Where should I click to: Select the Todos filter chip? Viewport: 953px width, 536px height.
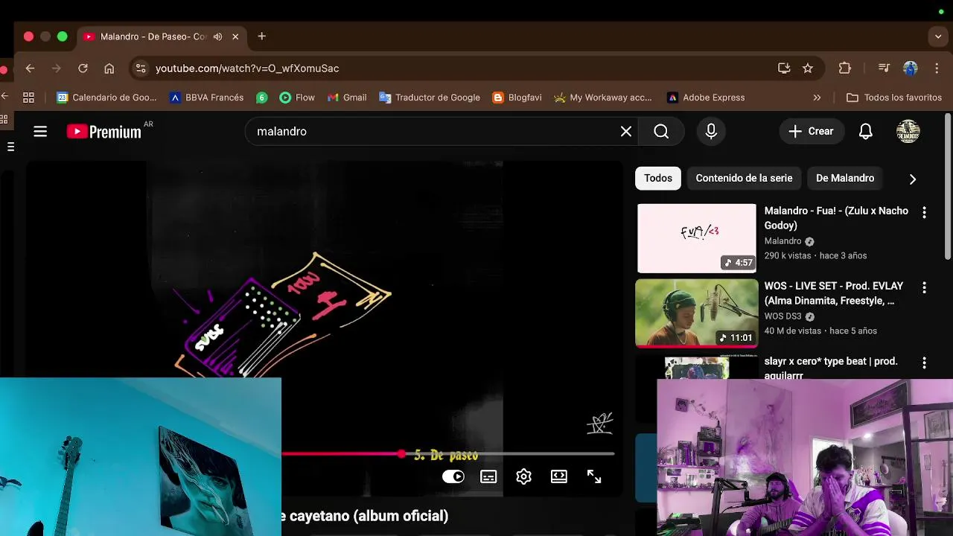click(x=658, y=178)
